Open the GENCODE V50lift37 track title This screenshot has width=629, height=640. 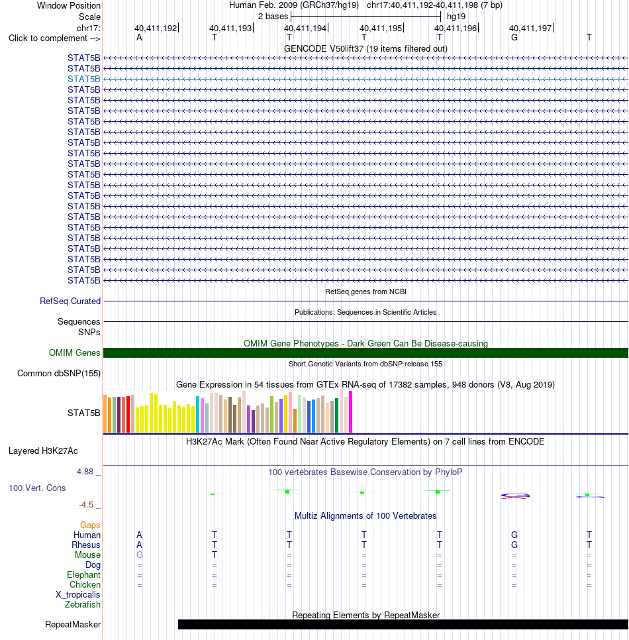coord(365,48)
